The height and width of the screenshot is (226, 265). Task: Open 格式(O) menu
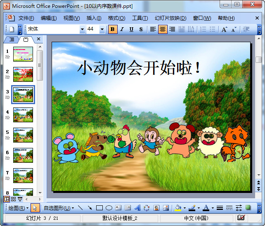[x=117, y=18]
